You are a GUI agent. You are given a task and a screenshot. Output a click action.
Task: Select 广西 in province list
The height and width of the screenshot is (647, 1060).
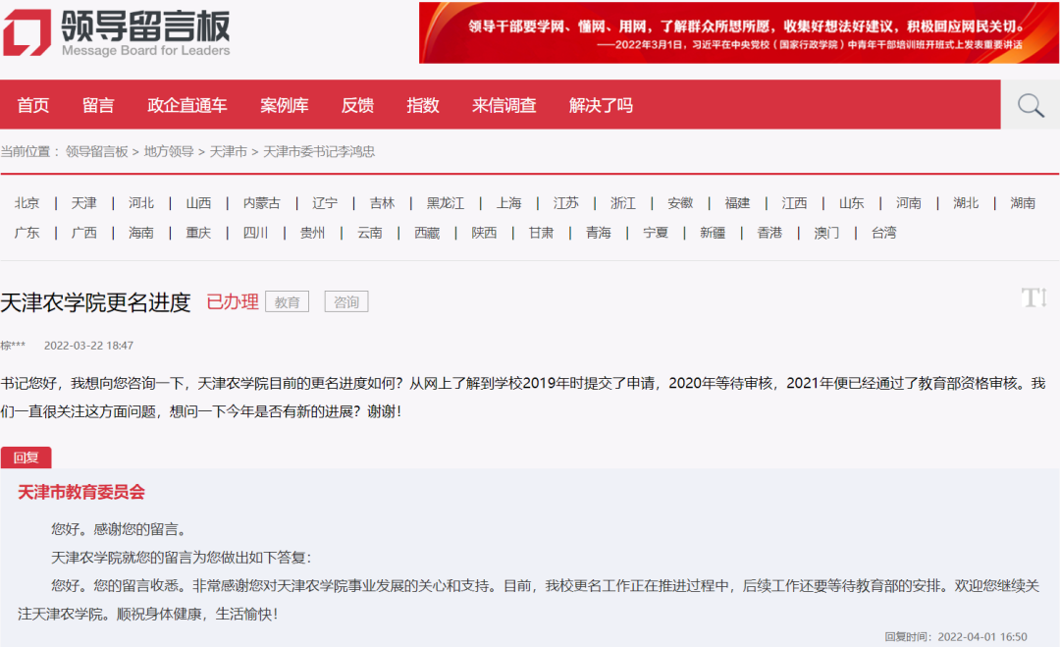pos(83,233)
